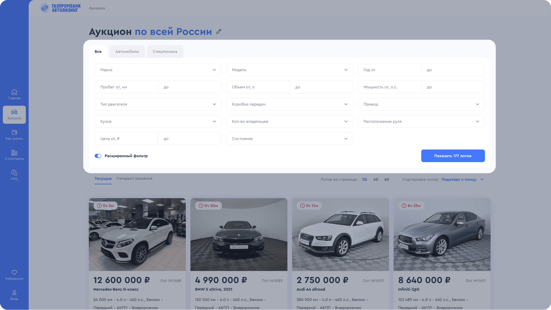
Task: Select the Текущие lots tab
Action: click(103, 178)
